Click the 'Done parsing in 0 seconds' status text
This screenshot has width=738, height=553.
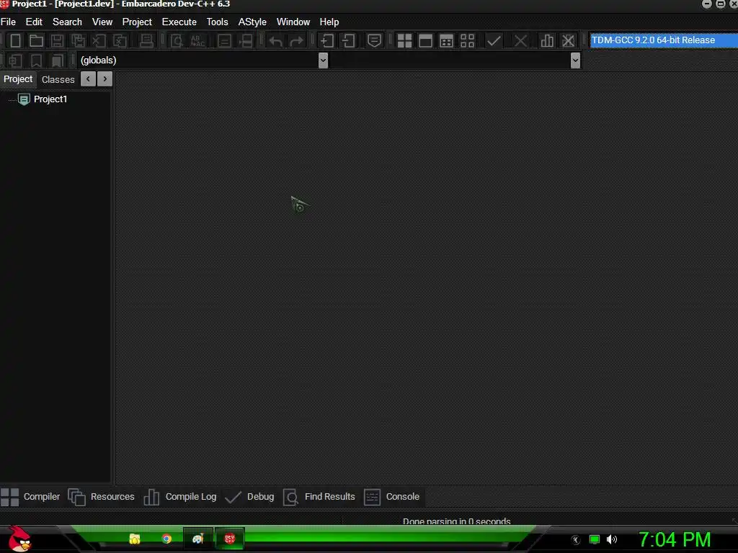pos(456,521)
